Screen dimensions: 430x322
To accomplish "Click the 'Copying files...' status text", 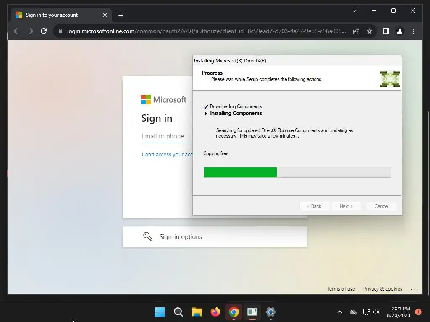I will click(218, 153).
